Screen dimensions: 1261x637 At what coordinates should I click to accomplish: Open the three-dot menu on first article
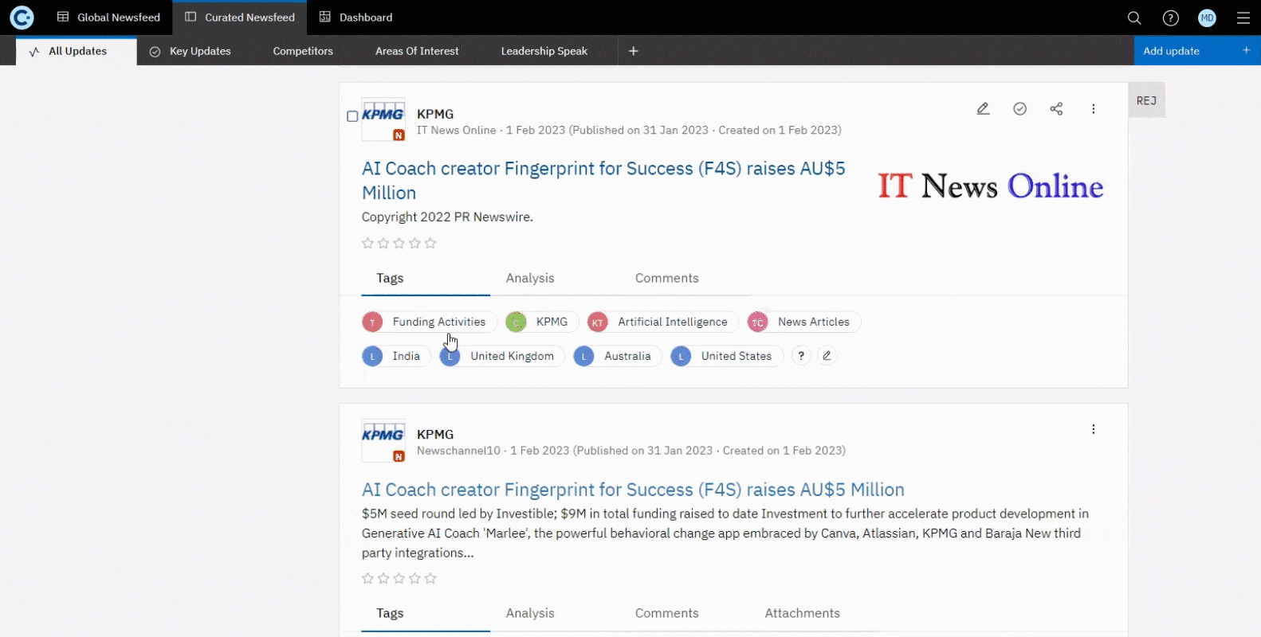[1094, 108]
